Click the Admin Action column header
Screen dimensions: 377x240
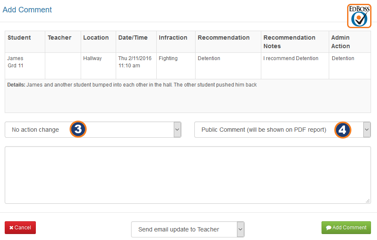click(x=341, y=42)
